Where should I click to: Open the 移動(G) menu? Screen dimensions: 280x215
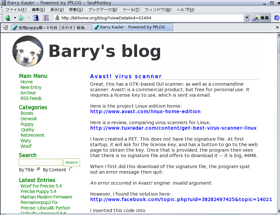[76, 10]
